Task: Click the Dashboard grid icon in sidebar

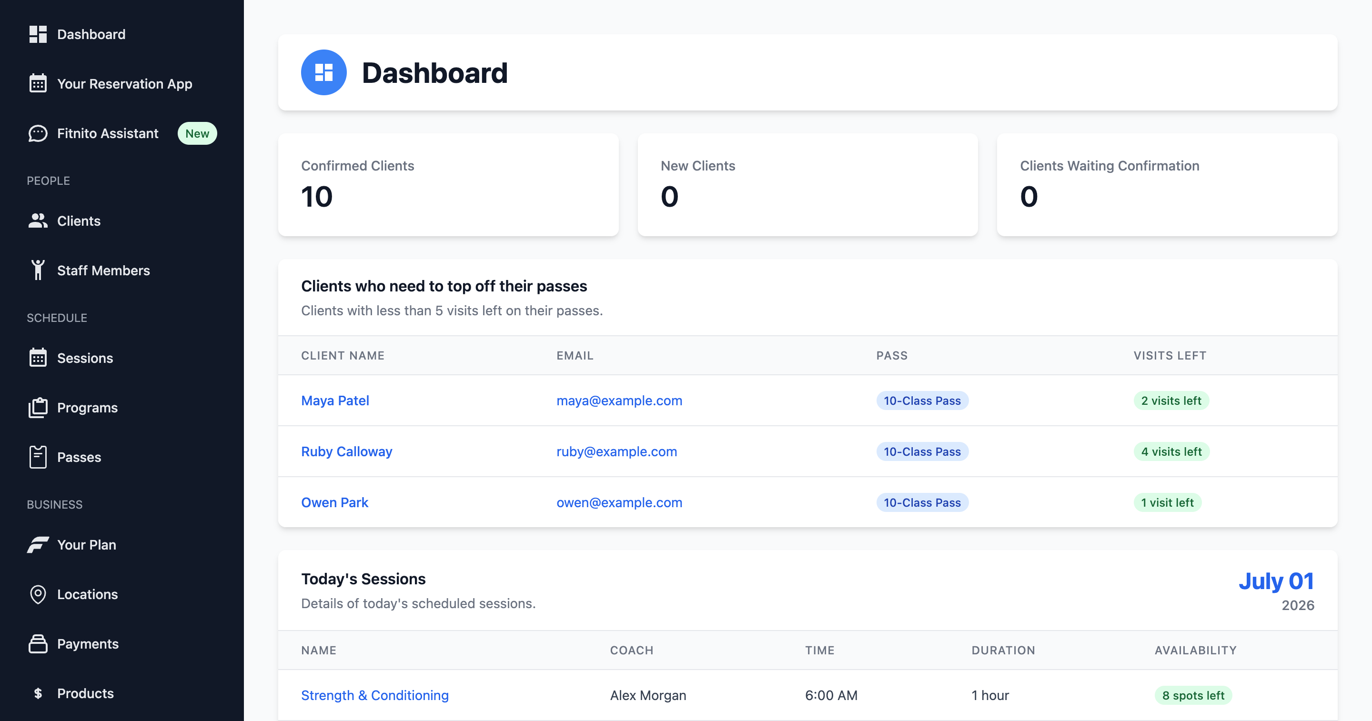Action: tap(38, 34)
